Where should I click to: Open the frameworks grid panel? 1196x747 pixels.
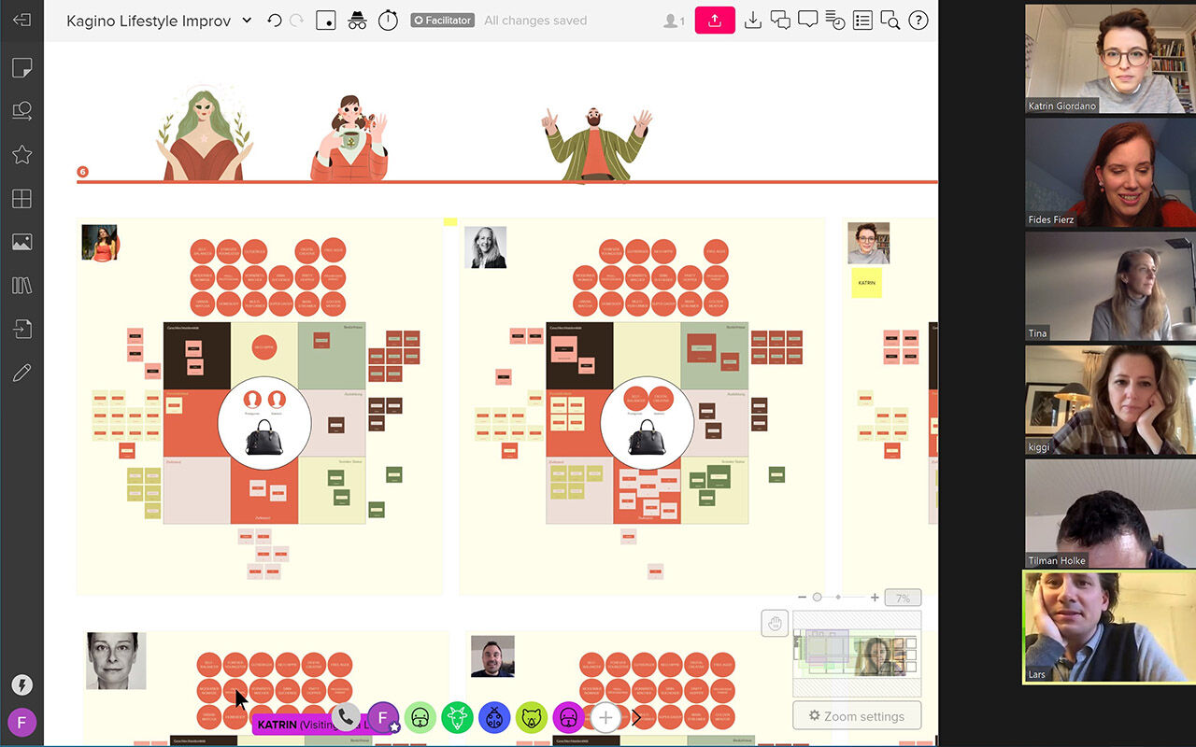click(21, 199)
